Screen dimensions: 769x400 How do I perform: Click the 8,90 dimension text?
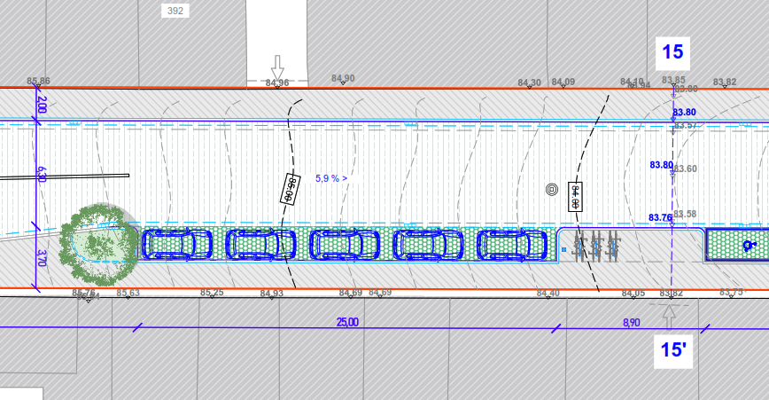click(x=631, y=322)
